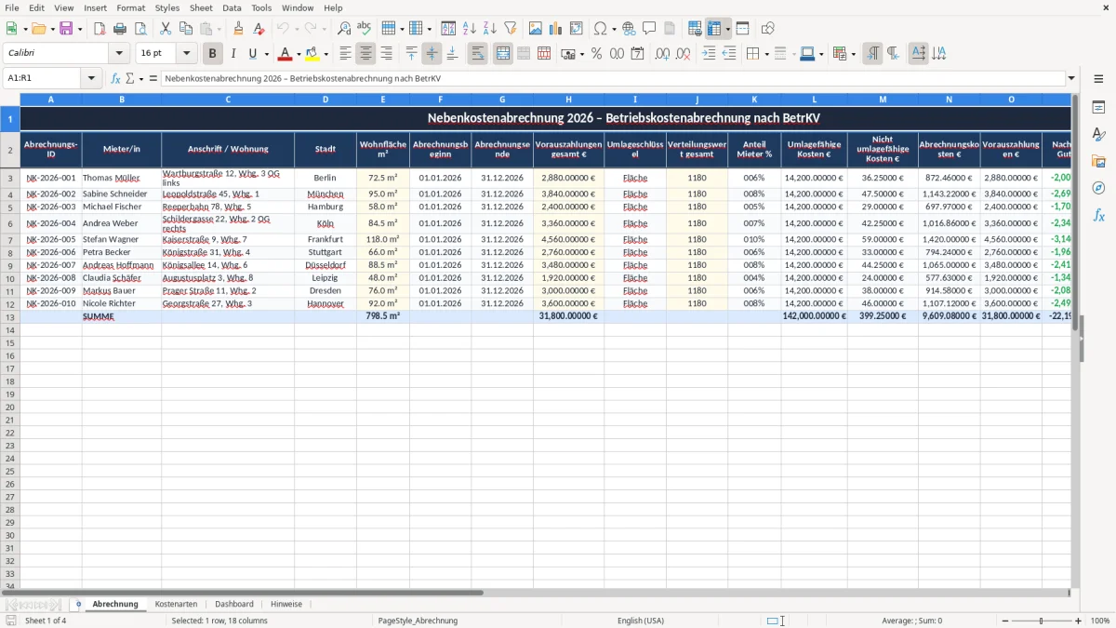1116x628 pixels.
Task: Open Background Color dropdown arrow
Action: 325,54
